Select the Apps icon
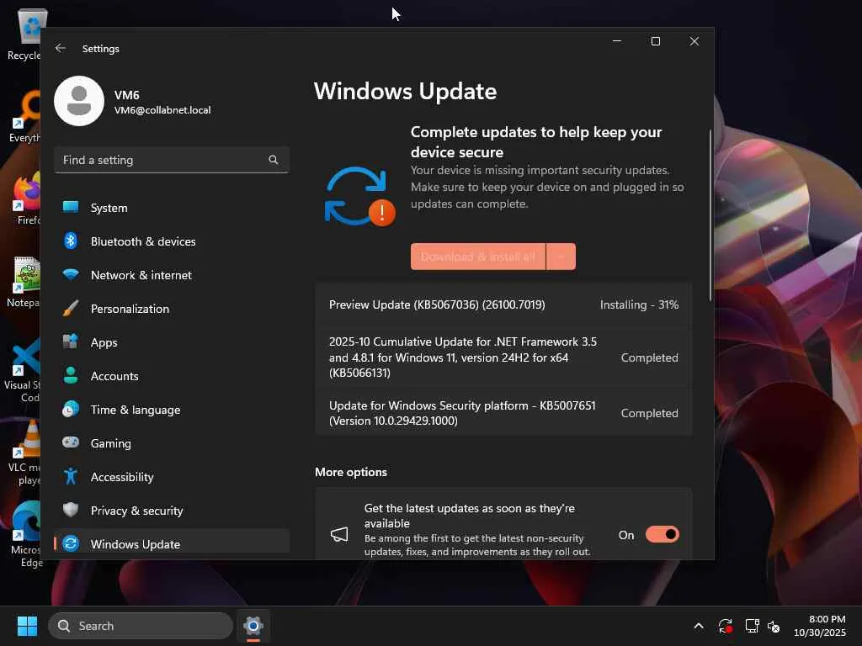This screenshot has width=862, height=646. (x=71, y=342)
